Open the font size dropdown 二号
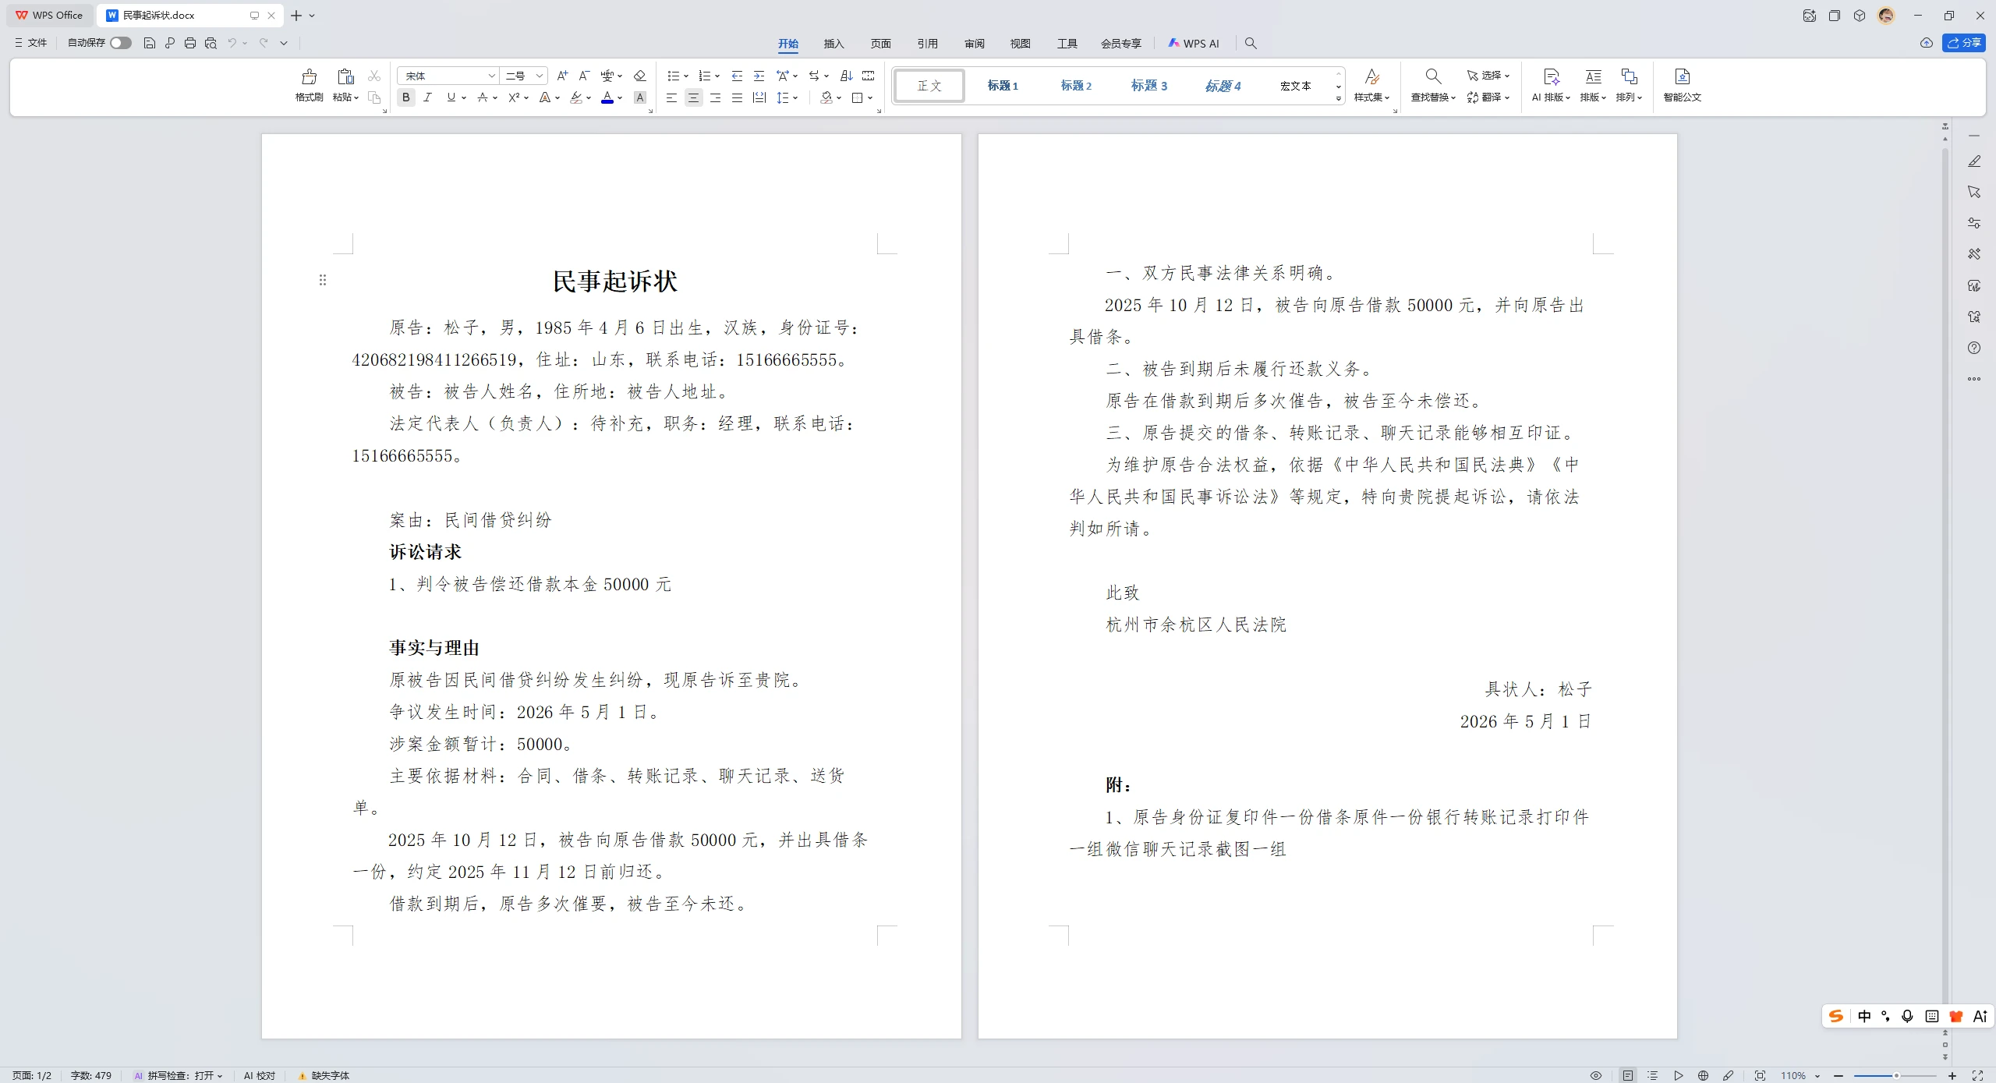This screenshot has width=1996, height=1083. 539,76
